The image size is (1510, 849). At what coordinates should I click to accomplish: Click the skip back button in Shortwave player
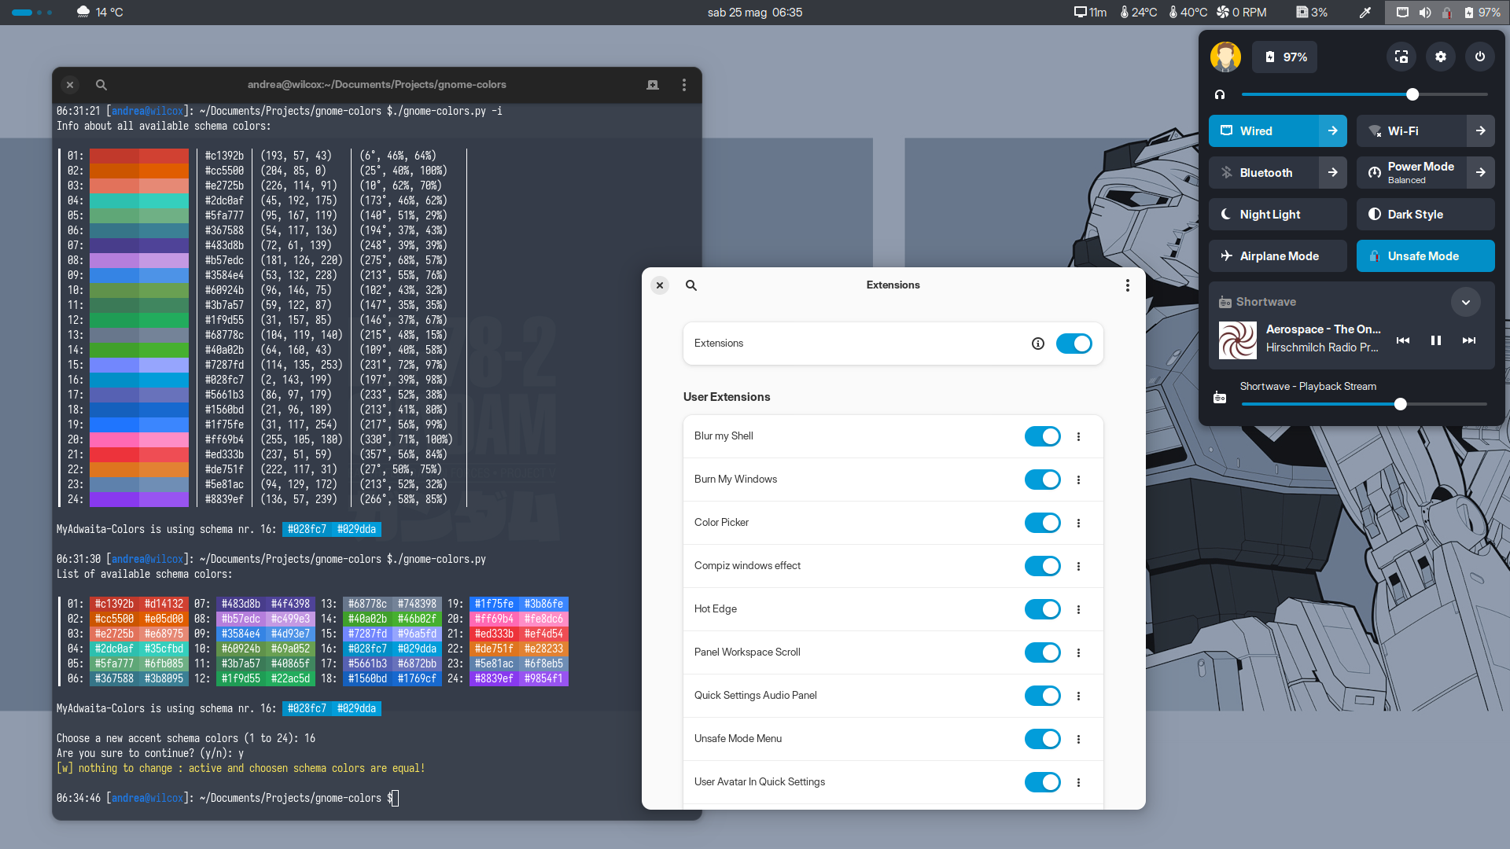point(1403,340)
